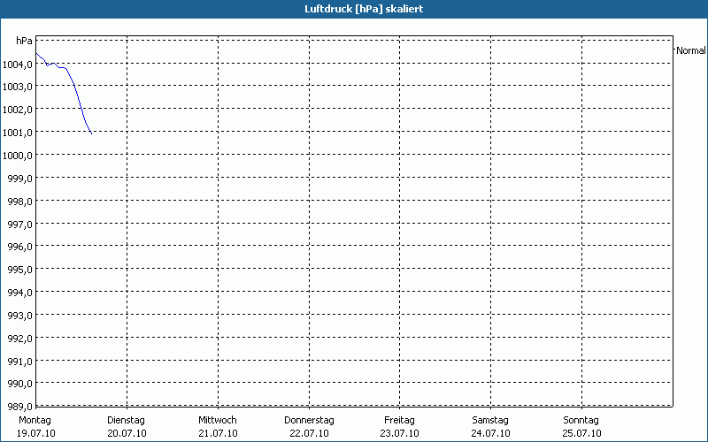Click the 'Mittwoch' day label
Screen dimensions: 708x442
[x=218, y=421]
